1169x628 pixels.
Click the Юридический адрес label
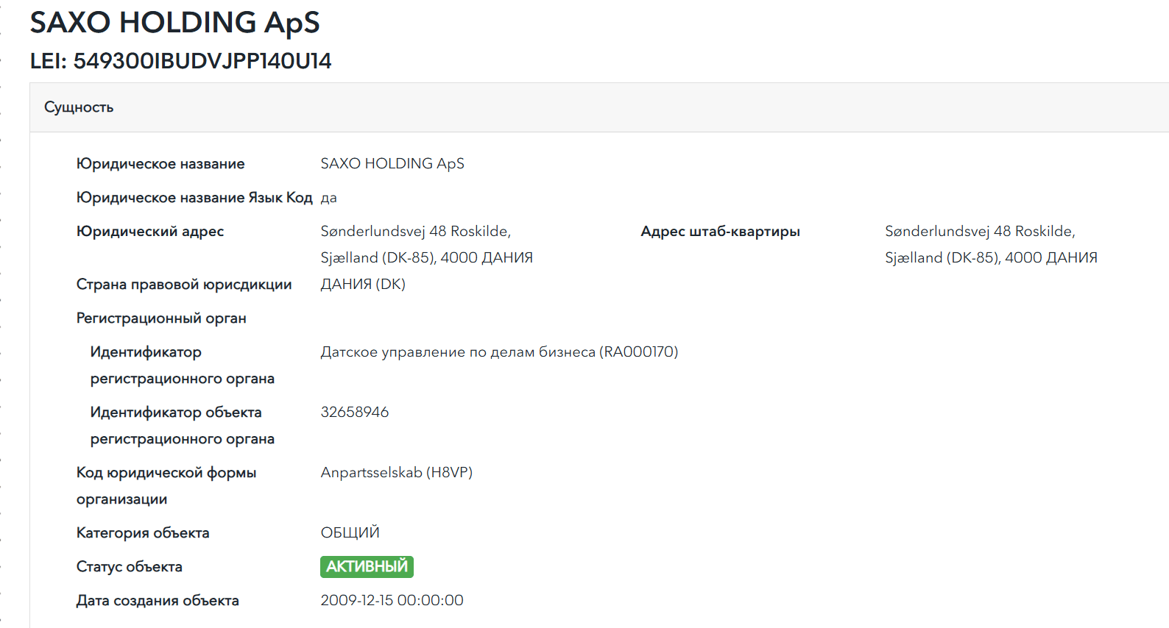[x=150, y=232]
